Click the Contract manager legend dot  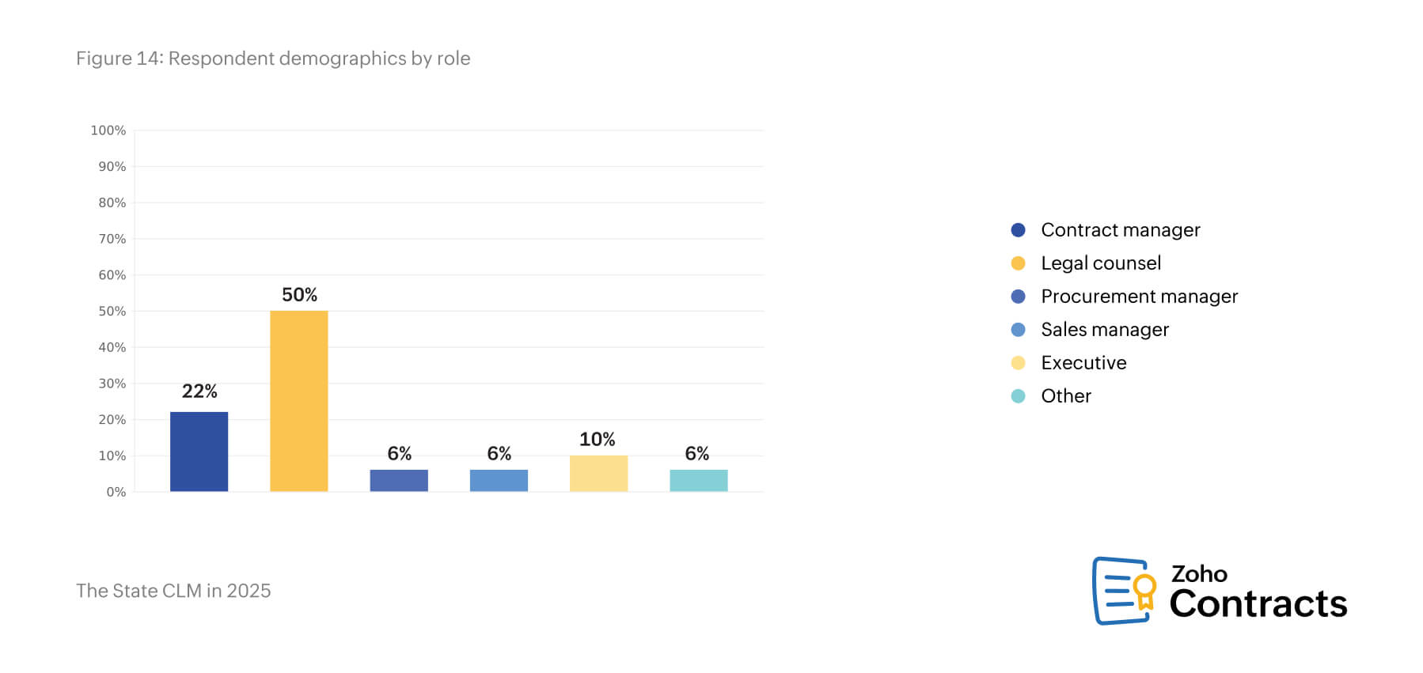[x=1018, y=230]
